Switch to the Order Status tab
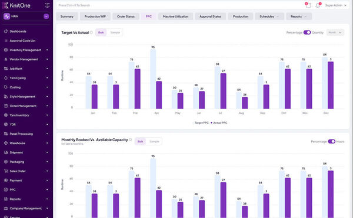This screenshot has height=218, width=353. 126,16
